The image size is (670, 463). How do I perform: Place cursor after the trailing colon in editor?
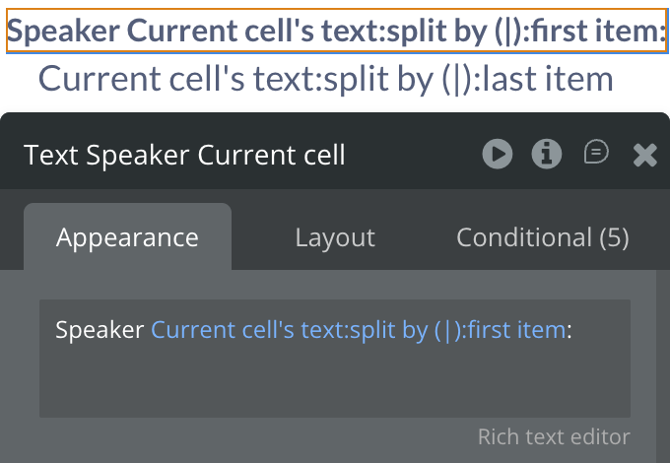pyautogui.click(x=574, y=330)
